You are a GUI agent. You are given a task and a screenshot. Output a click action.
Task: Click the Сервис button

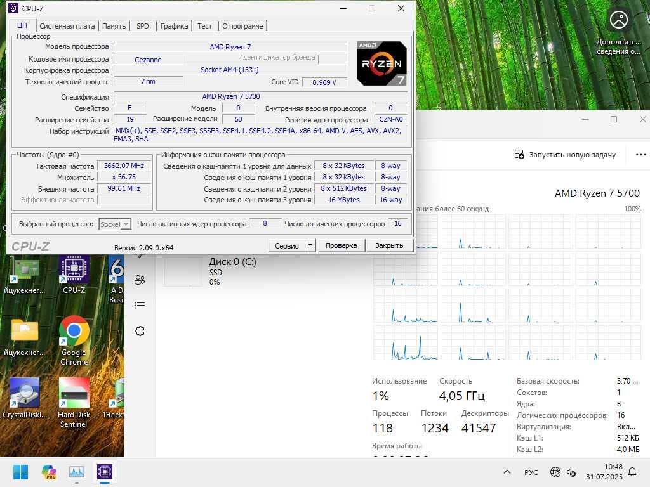point(287,245)
